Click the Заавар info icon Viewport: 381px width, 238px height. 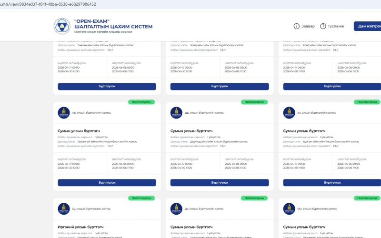pyautogui.click(x=297, y=26)
